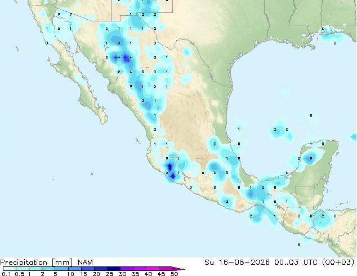This screenshot has width=357, height=276.
Task: Click the '25' legend scale label
Action: click(x=109, y=274)
